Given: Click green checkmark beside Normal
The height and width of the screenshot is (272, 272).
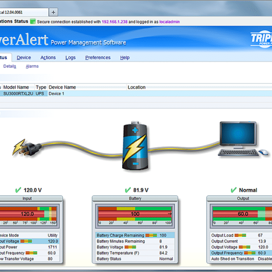Looking at the screenshot, I should (234, 190).
